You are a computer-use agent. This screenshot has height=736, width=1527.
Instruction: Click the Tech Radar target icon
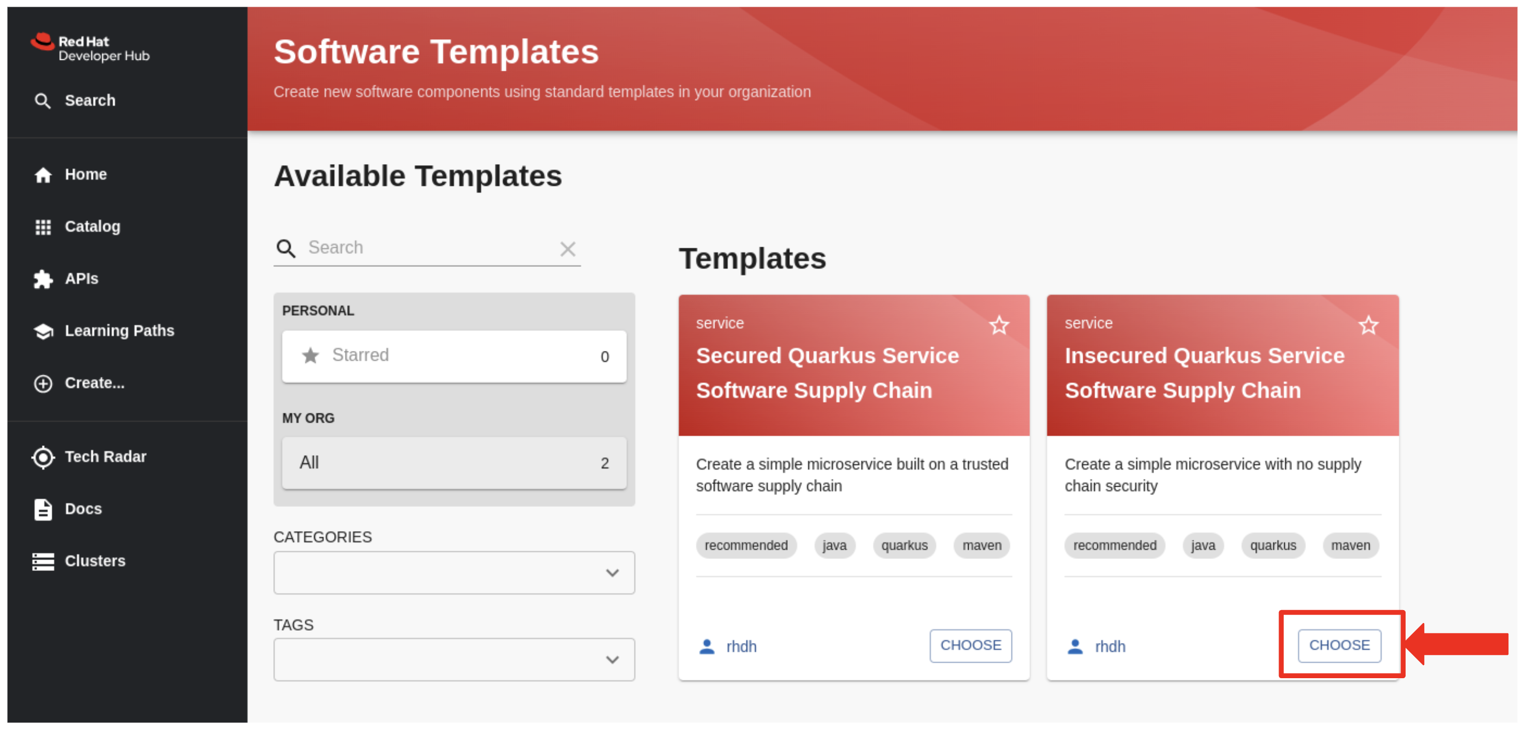click(43, 457)
